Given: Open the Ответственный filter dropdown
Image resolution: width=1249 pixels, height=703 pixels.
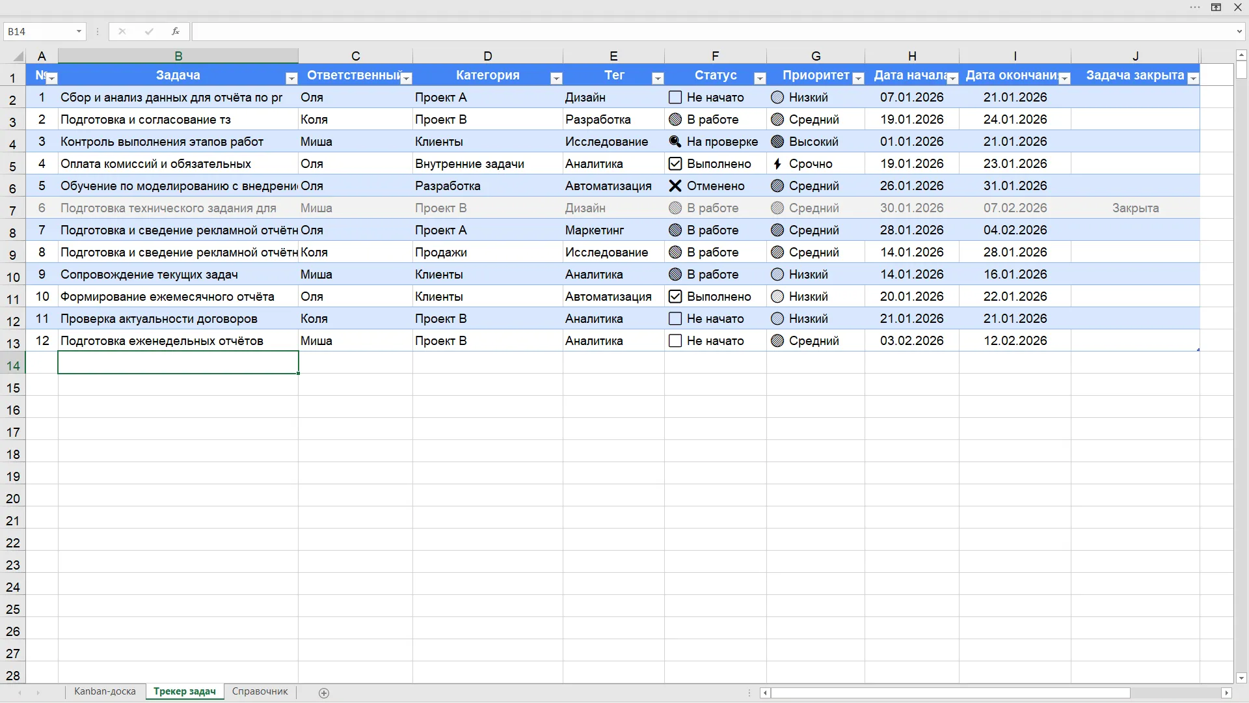Looking at the screenshot, I should 407,79.
